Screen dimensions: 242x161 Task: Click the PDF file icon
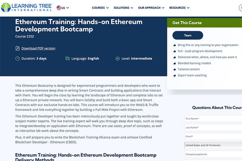[18, 48]
